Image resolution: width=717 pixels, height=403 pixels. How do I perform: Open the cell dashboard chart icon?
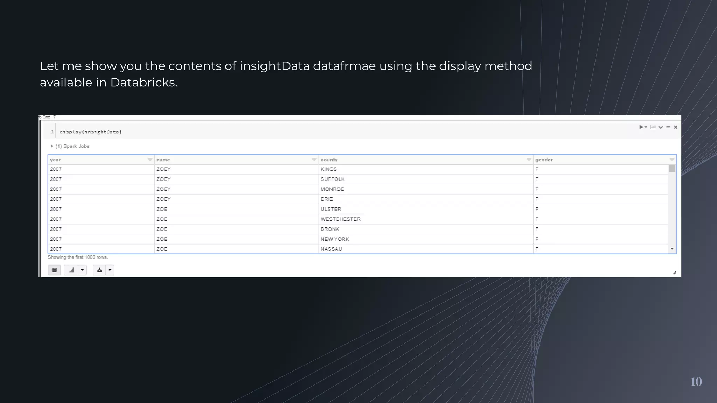click(x=653, y=127)
